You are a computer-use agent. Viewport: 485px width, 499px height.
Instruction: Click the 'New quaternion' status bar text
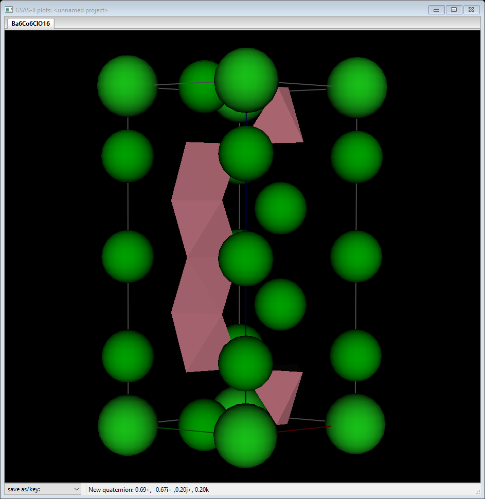click(149, 489)
